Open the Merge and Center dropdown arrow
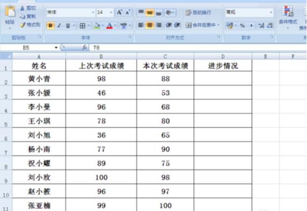The image size is (307, 211). (218, 25)
